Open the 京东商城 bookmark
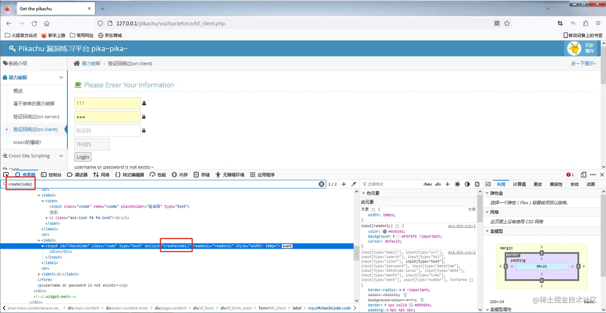This screenshot has width=606, height=313. click(110, 35)
